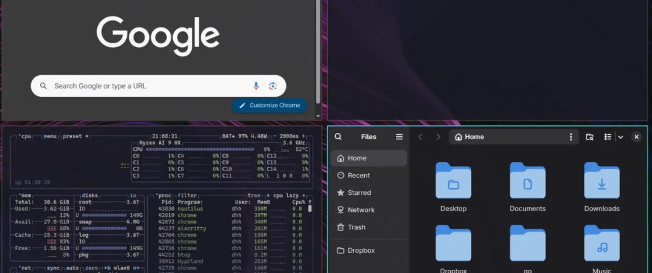This screenshot has height=273, width=652.
Task: Open Starred in the Files sidebar
Action: [x=369, y=193]
